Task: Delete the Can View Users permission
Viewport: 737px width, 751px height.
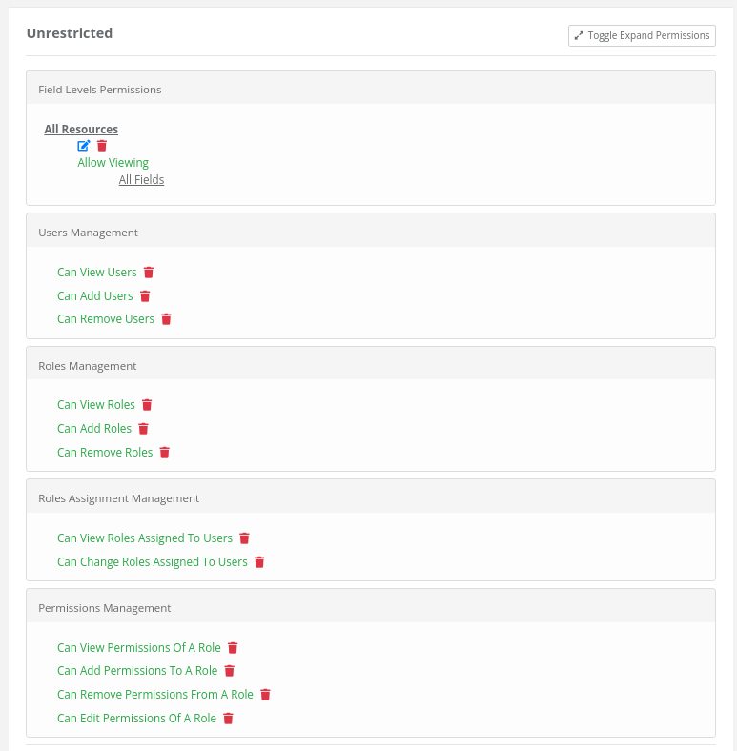Action: 149,273
